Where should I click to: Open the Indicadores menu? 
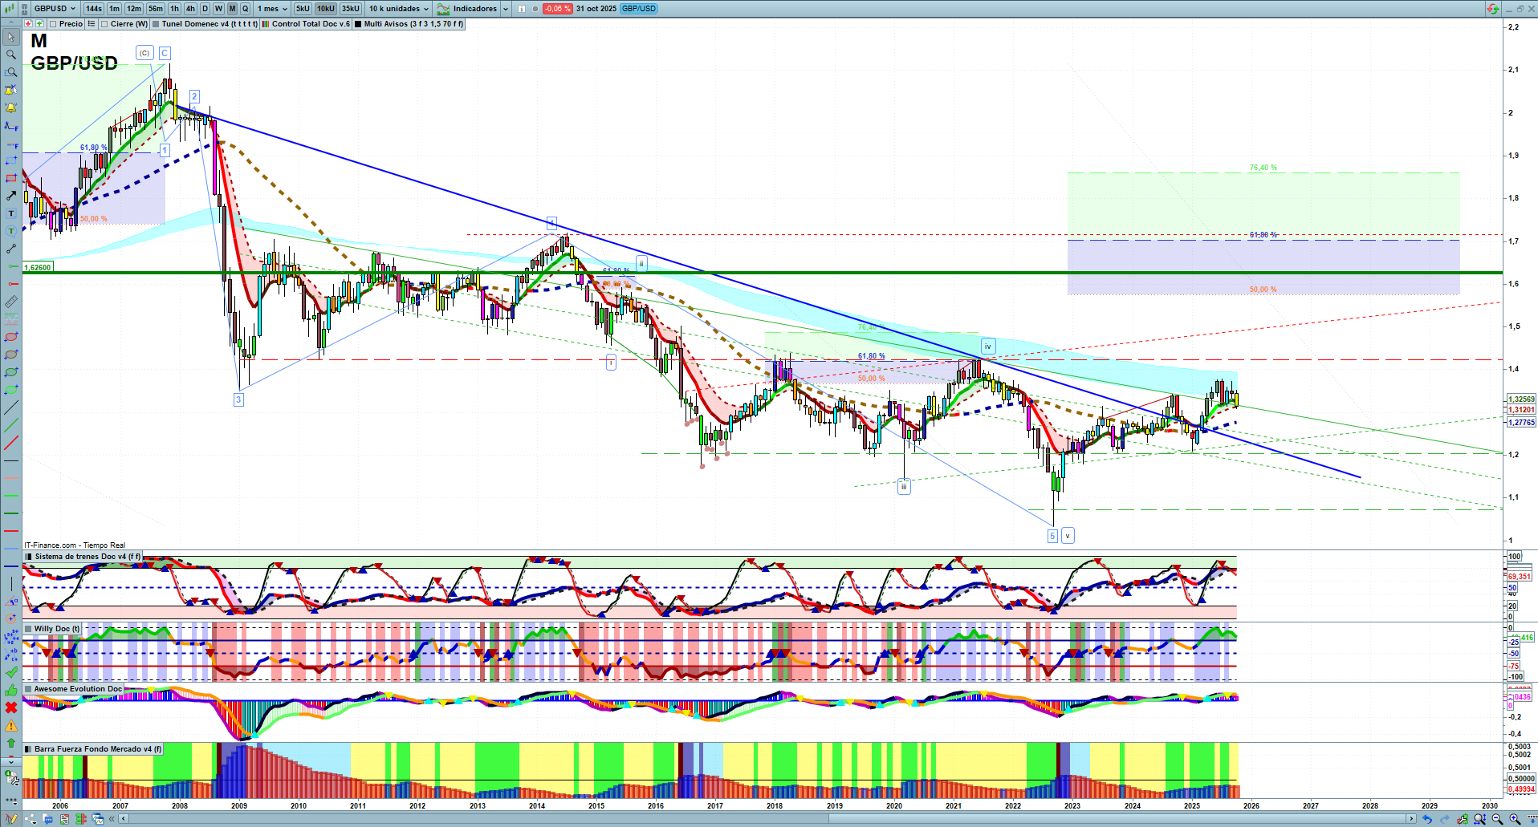tap(474, 9)
